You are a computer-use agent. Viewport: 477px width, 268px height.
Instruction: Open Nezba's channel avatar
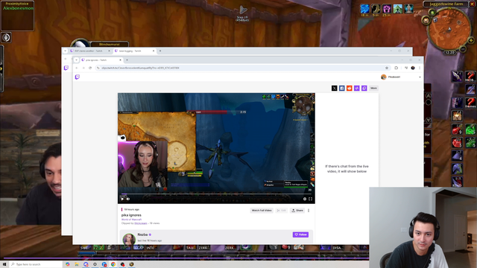pyautogui.click(x=129, y=239)
